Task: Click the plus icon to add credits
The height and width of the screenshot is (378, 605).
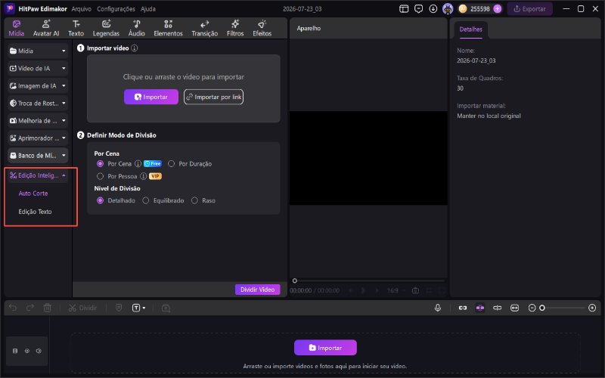Action: coord(498,9)
